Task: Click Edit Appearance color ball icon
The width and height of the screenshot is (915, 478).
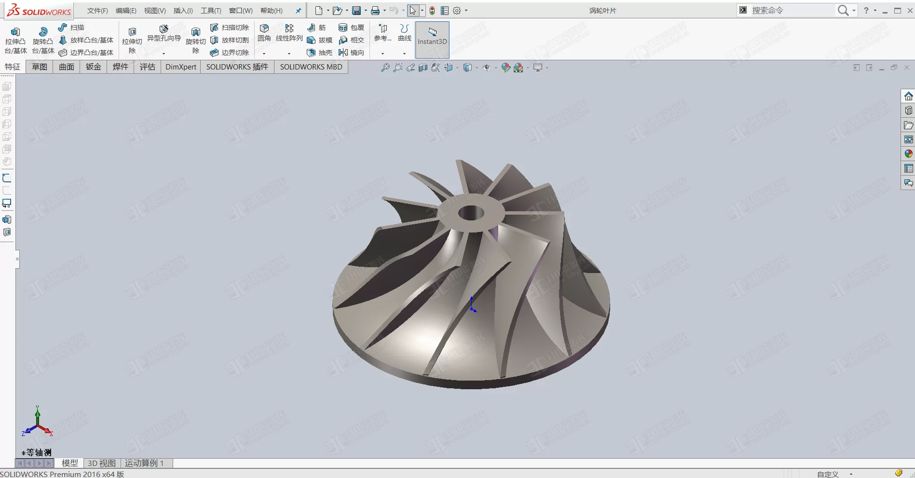Action: 505,68
